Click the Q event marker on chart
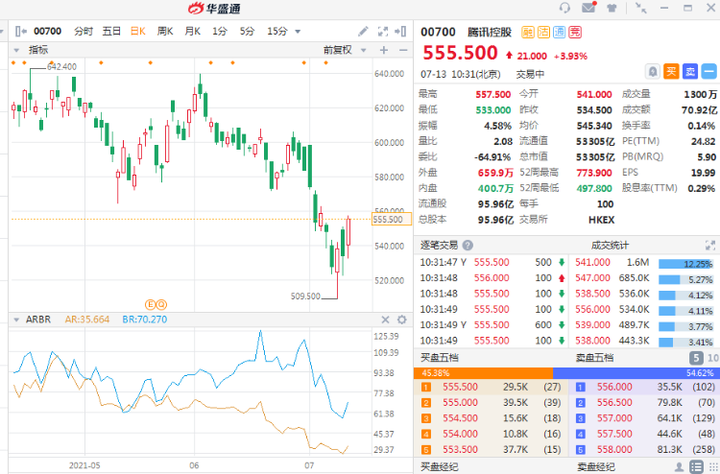The width and height of the screenshot is (720, 474). click(161, 304)
